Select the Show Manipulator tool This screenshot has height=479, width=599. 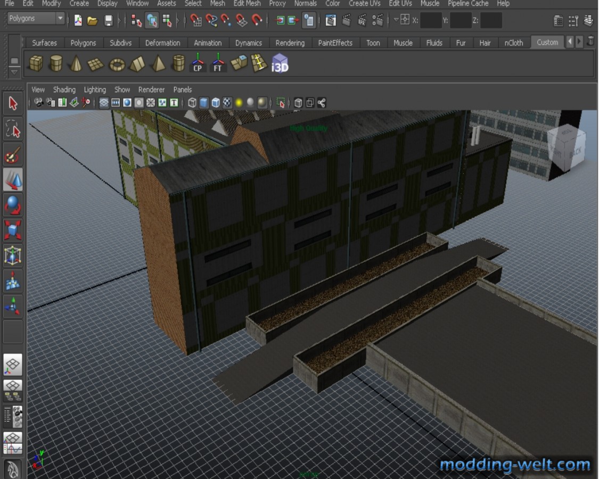pos(13,307)
